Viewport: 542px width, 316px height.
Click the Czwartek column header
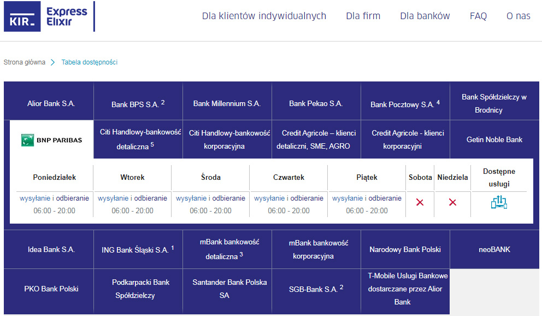tap(288, 177)
